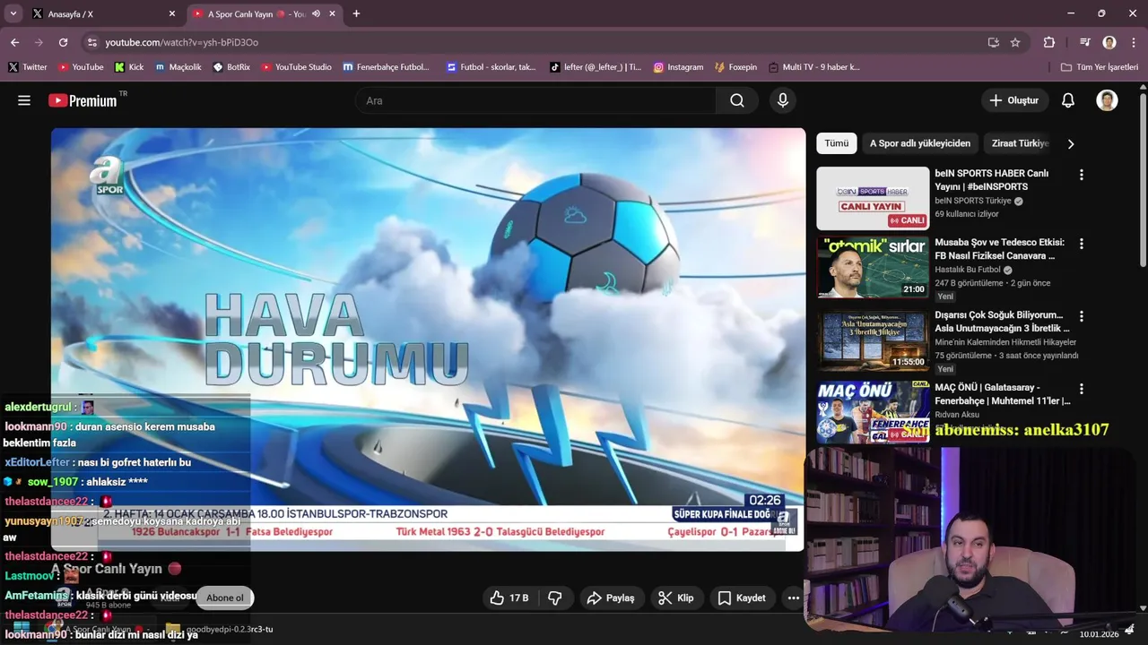Viewport: 1148px width, 645px height.
Task: Save the video with Kaydet
Action: pyautogui.click(x=742, y=598)
